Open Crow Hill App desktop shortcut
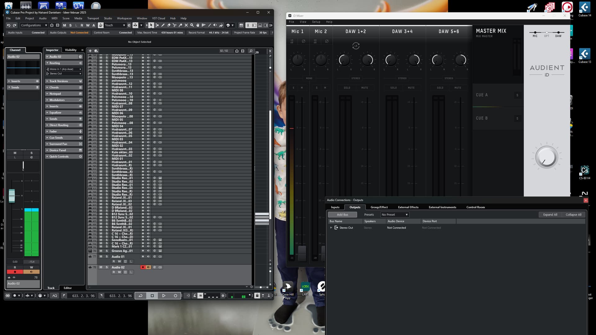The height and width of the screenshot is (335, 596). pyautogui.click(x=287, y=291)
